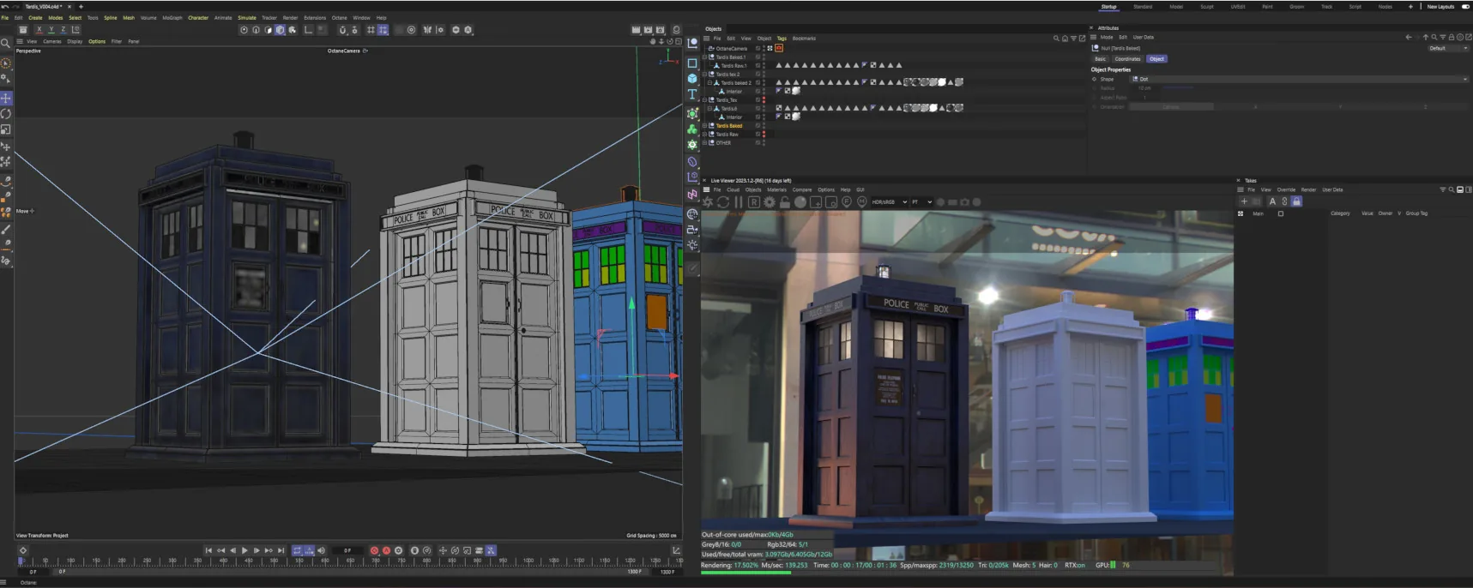Screen dimensions: 1473x588
Task: Open the Tags menu in Objects panel
Action: pos(782,39)
